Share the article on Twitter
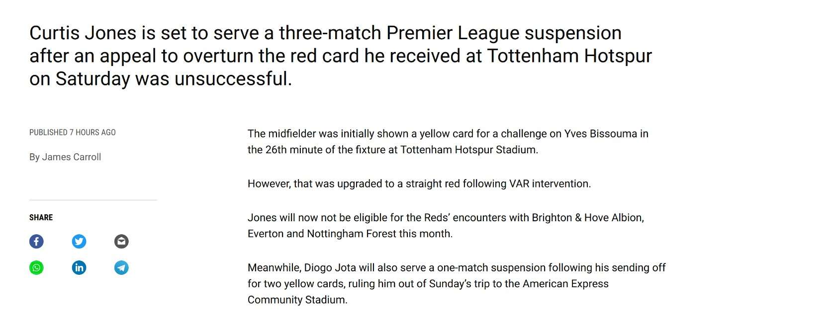830x314 pixels. click(x=79, y=242)
